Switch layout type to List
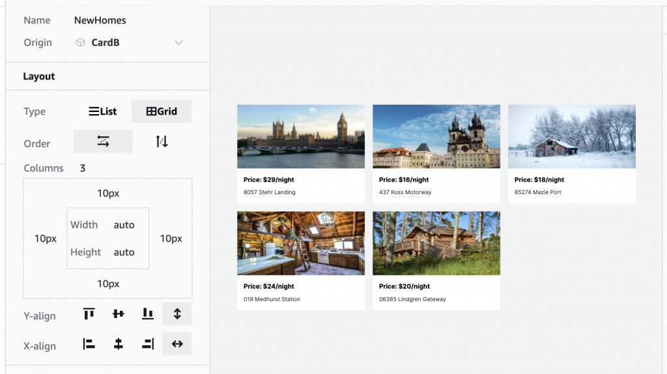The image size is (667, 374). pyautogui.click(x=103, y=111)
